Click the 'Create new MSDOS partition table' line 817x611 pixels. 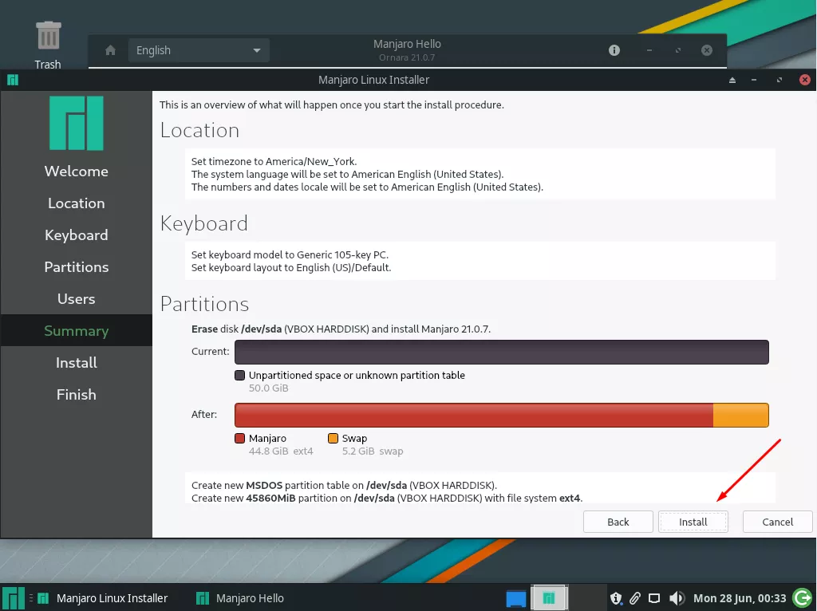coord(344,486)
